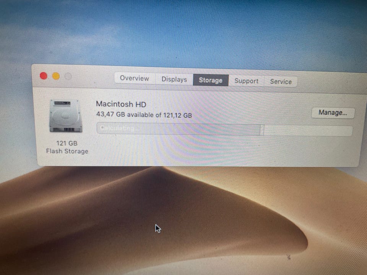Go to the Support tab
Image resolution: width=367 pixels, height=275 pixels.
[x=246, y=81]
